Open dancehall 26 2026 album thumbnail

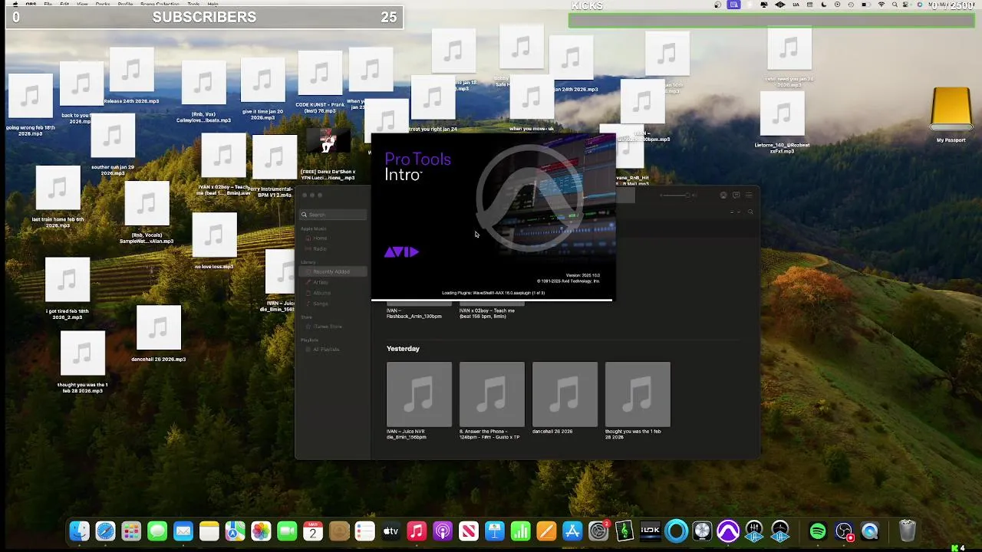tap(565, 394)
